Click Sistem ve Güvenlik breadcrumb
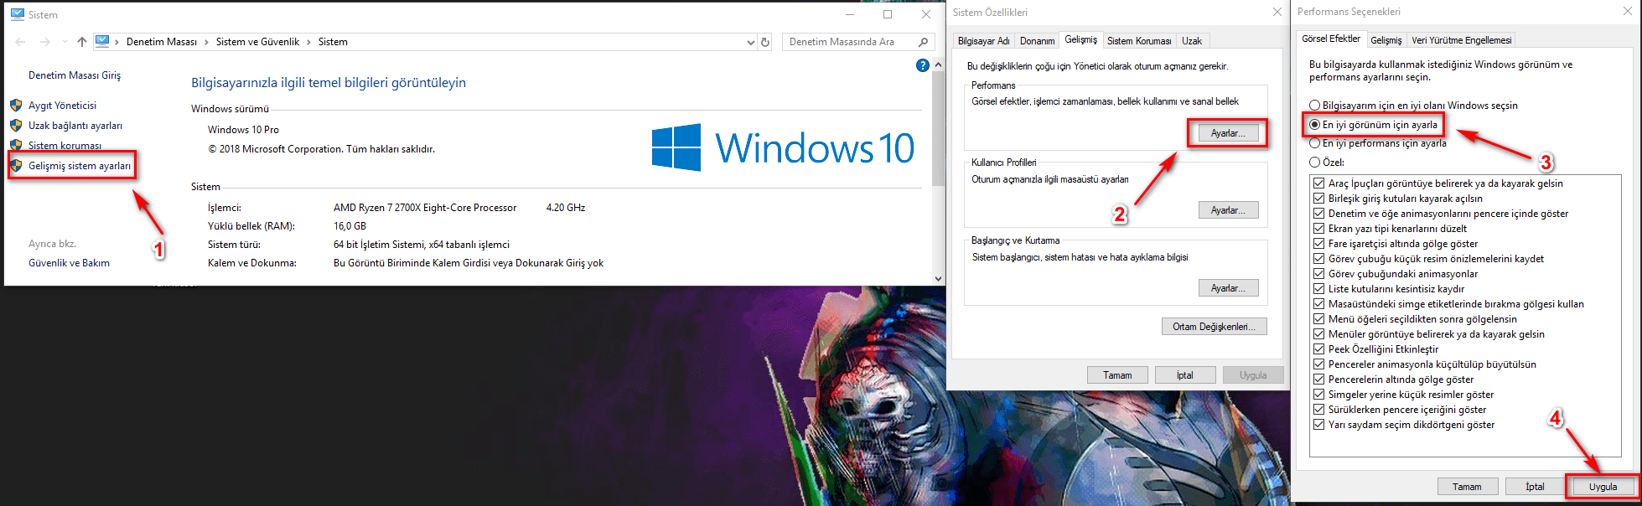Image resolution: width=1642 pixels, height=506 pixels. point(257,42)
